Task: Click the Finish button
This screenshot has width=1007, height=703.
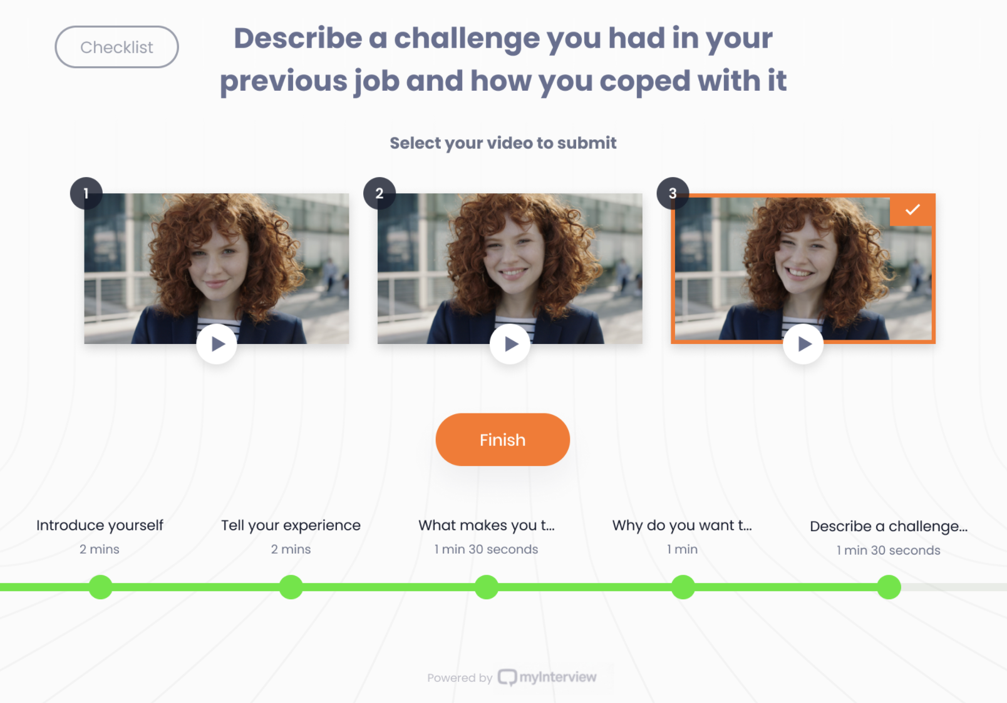Action: click(x=503, y=440)
